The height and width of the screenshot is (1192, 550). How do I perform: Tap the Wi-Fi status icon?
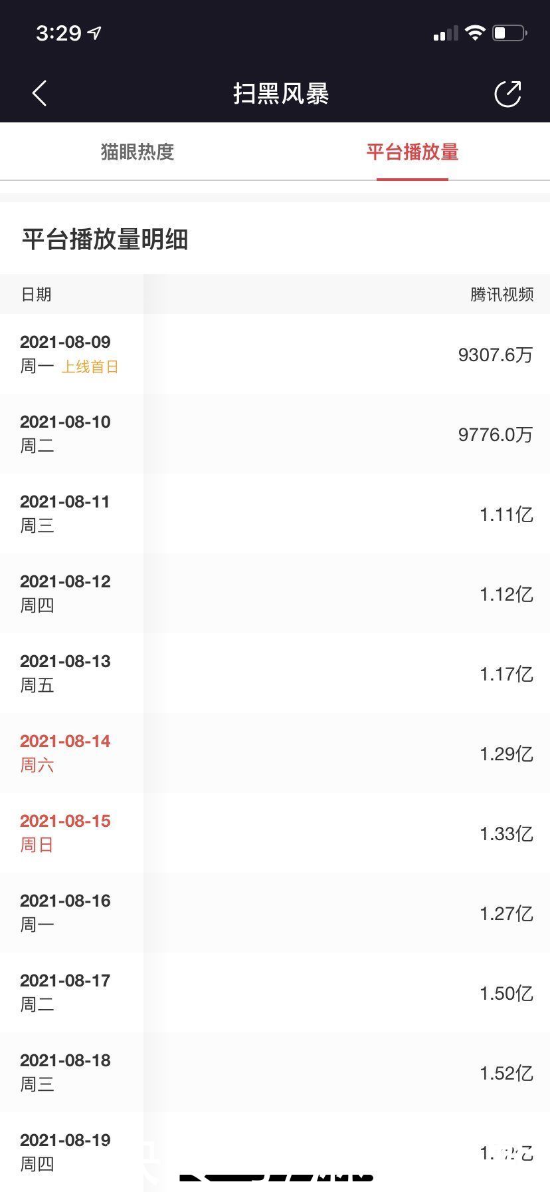coord(475,33)
